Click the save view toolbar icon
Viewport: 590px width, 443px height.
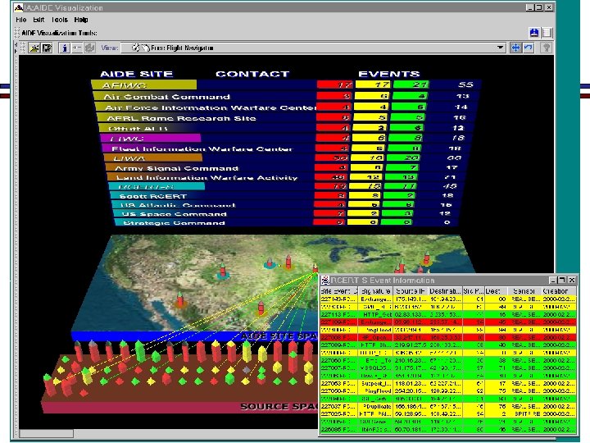[47, 48]
